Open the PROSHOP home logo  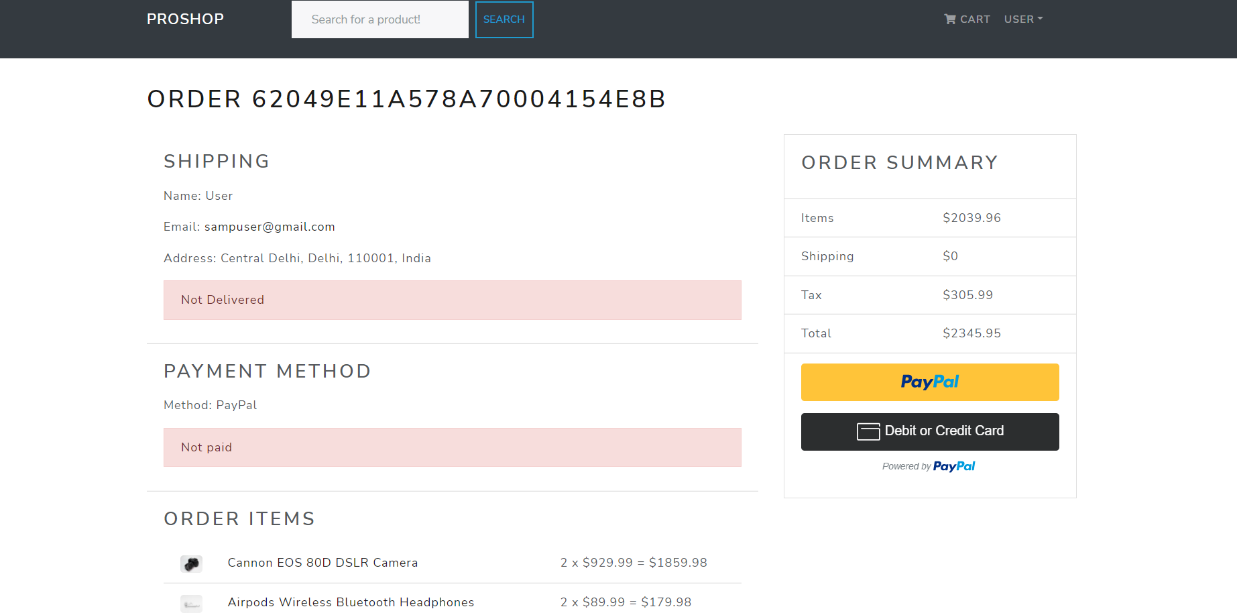coord(185,19)
